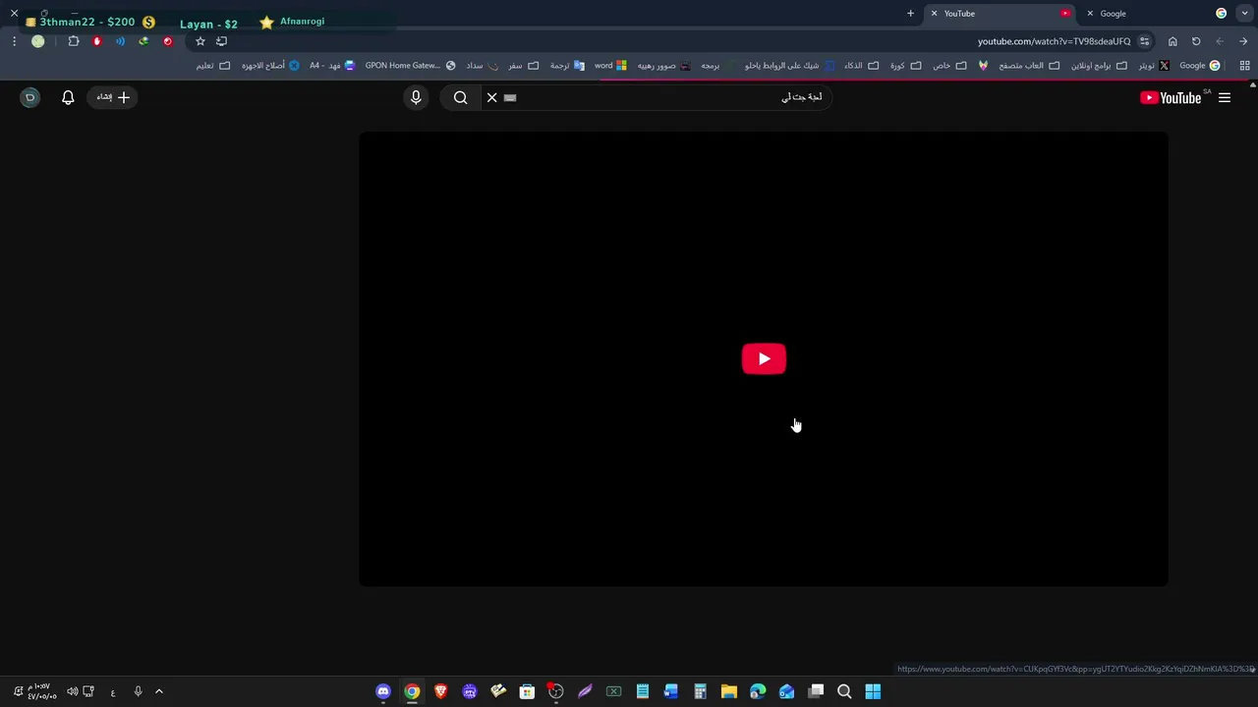Viewport: 1258px width, 707px height.
Task: Open the صوور رهيبه bookmark
Action: 664,66
